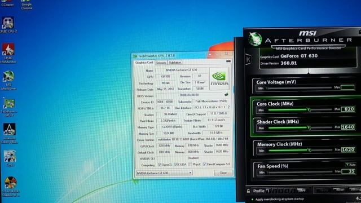Click the GPU-Z Name field NVIDIA GeForce GT 630
Screen dimensions: 361x203
pos(182,70)
